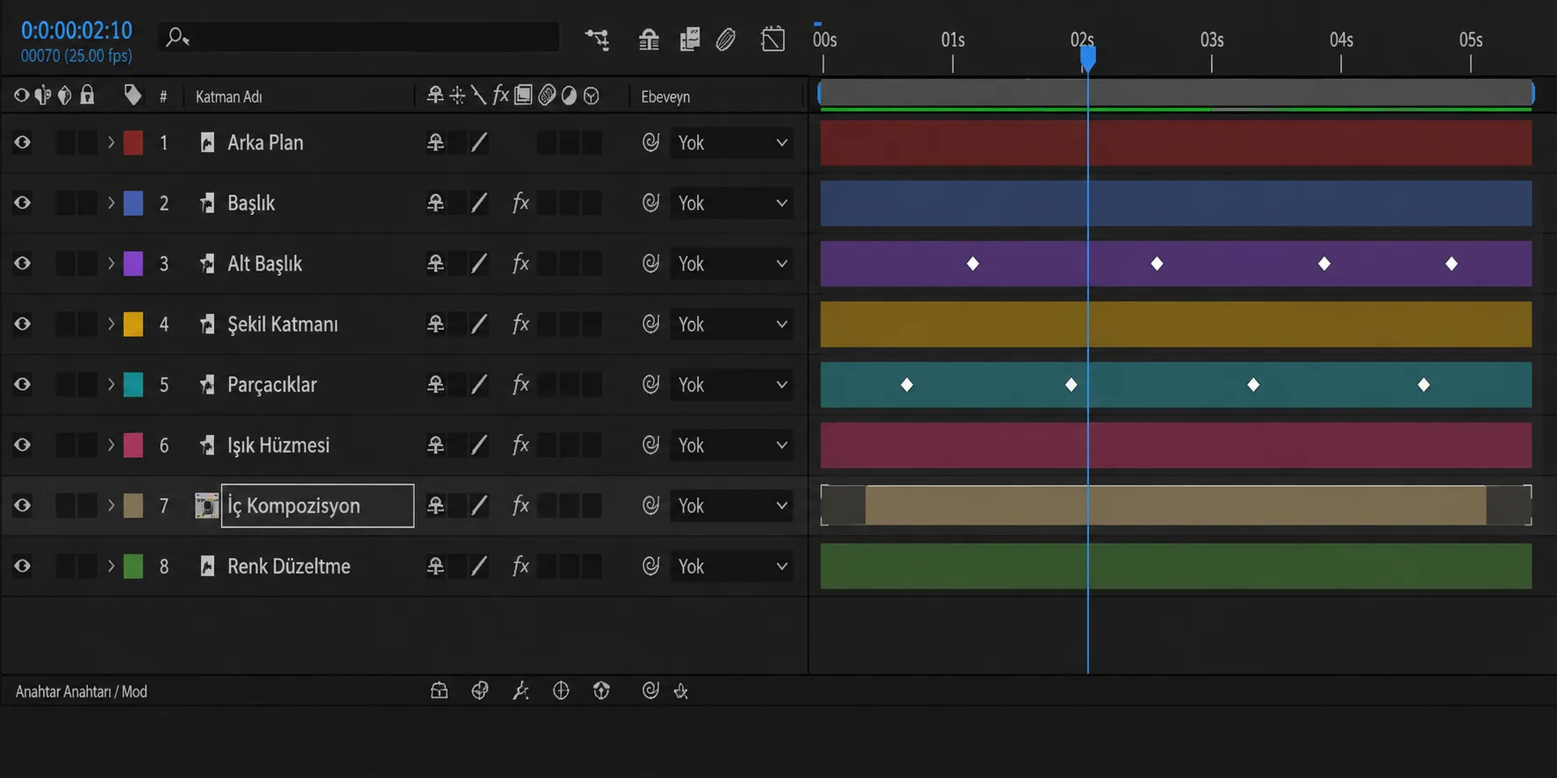Click the yellow label swatch of Şekil Katmanı
This screenshot has width=1557, height=778.
click(x=133, y=324)
